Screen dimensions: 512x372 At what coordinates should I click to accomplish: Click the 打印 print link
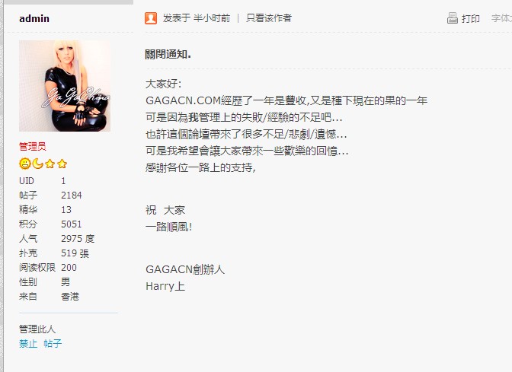pyautogui.click(x=471, y=18)
